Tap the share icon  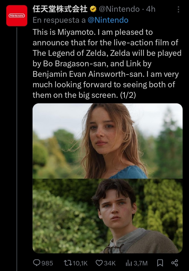175,263
